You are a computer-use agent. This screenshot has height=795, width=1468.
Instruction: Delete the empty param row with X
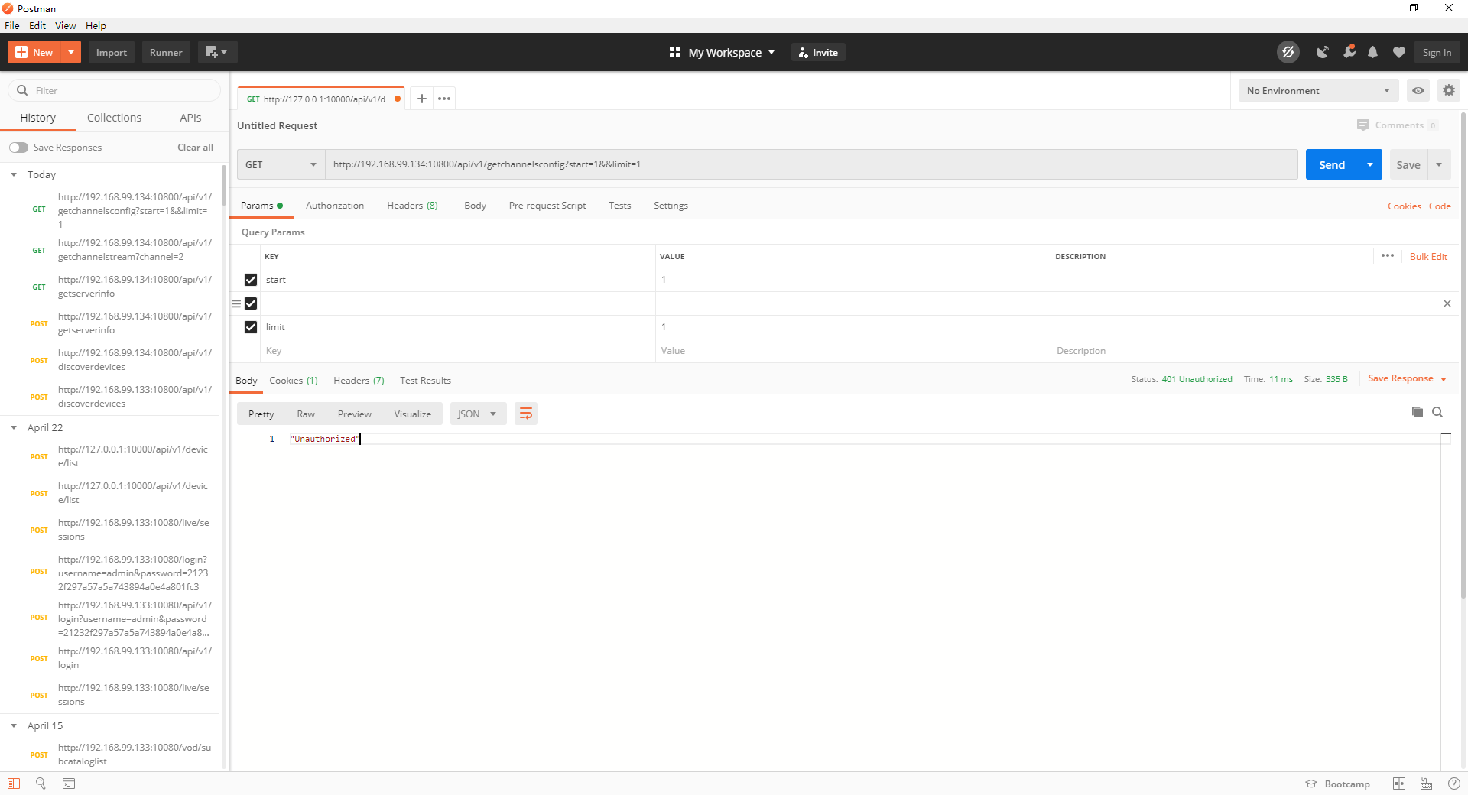click(1447, 303)
